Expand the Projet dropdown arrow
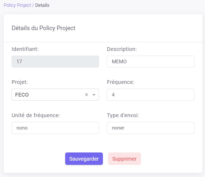The image size is (205, 177). coord(94,95)
